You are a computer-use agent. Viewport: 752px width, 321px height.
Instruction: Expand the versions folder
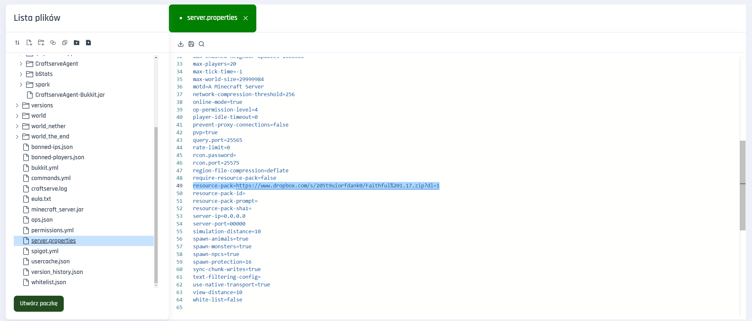(x=17, y=105)
